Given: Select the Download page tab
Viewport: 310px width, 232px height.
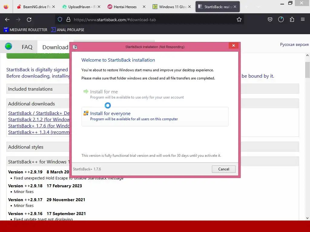Looking at the screenshot, I should [x=55, y=47].
